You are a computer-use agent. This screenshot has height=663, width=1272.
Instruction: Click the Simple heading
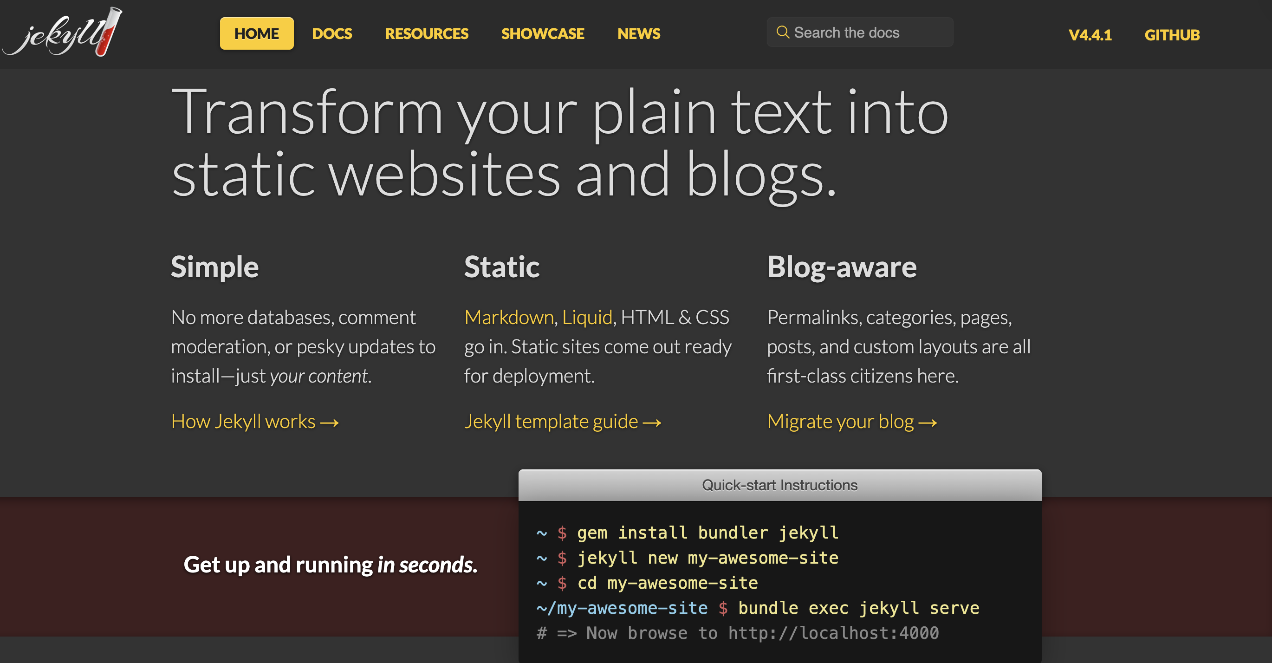pos(215,267)
